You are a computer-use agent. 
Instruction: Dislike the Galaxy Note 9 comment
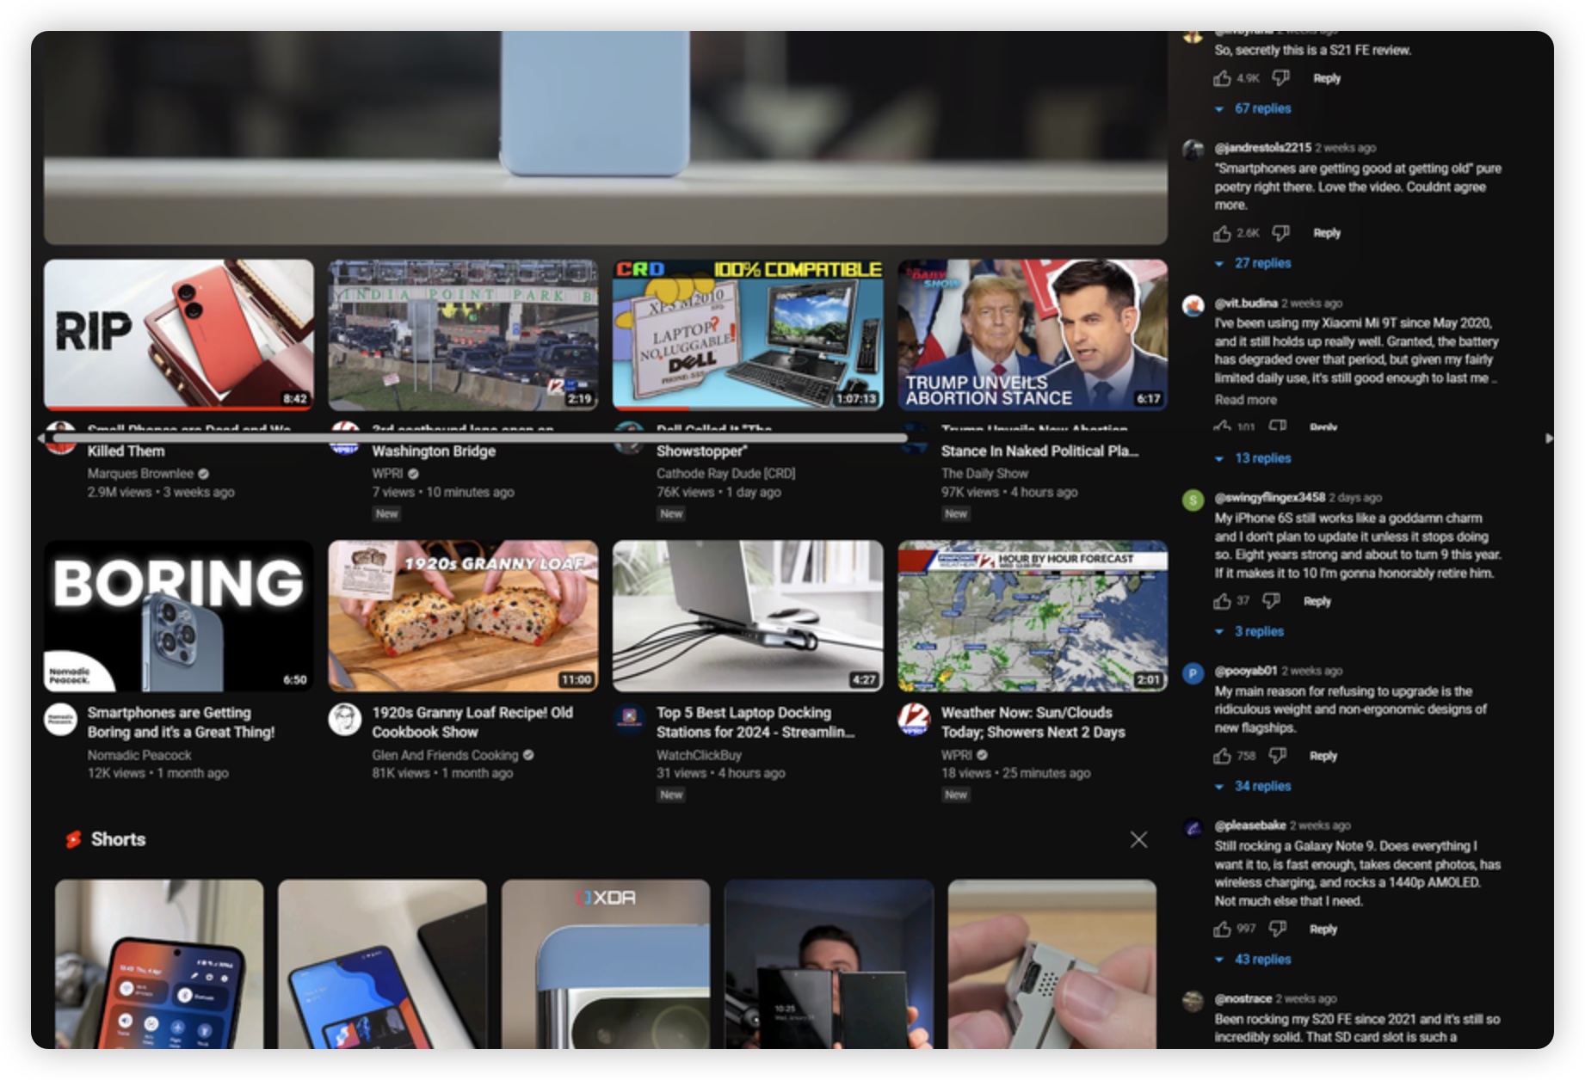tap(1278, 929)
